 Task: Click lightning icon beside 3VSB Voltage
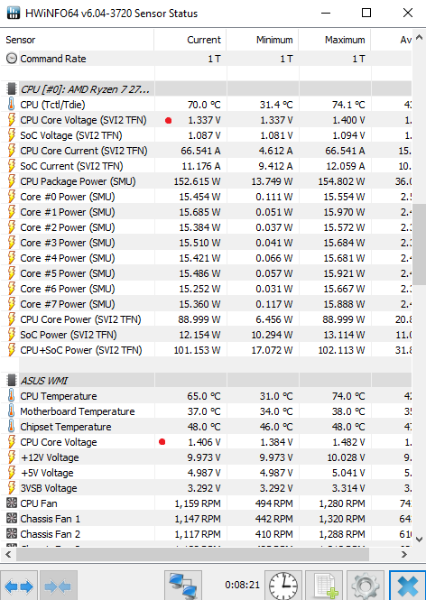click(12, 487)
